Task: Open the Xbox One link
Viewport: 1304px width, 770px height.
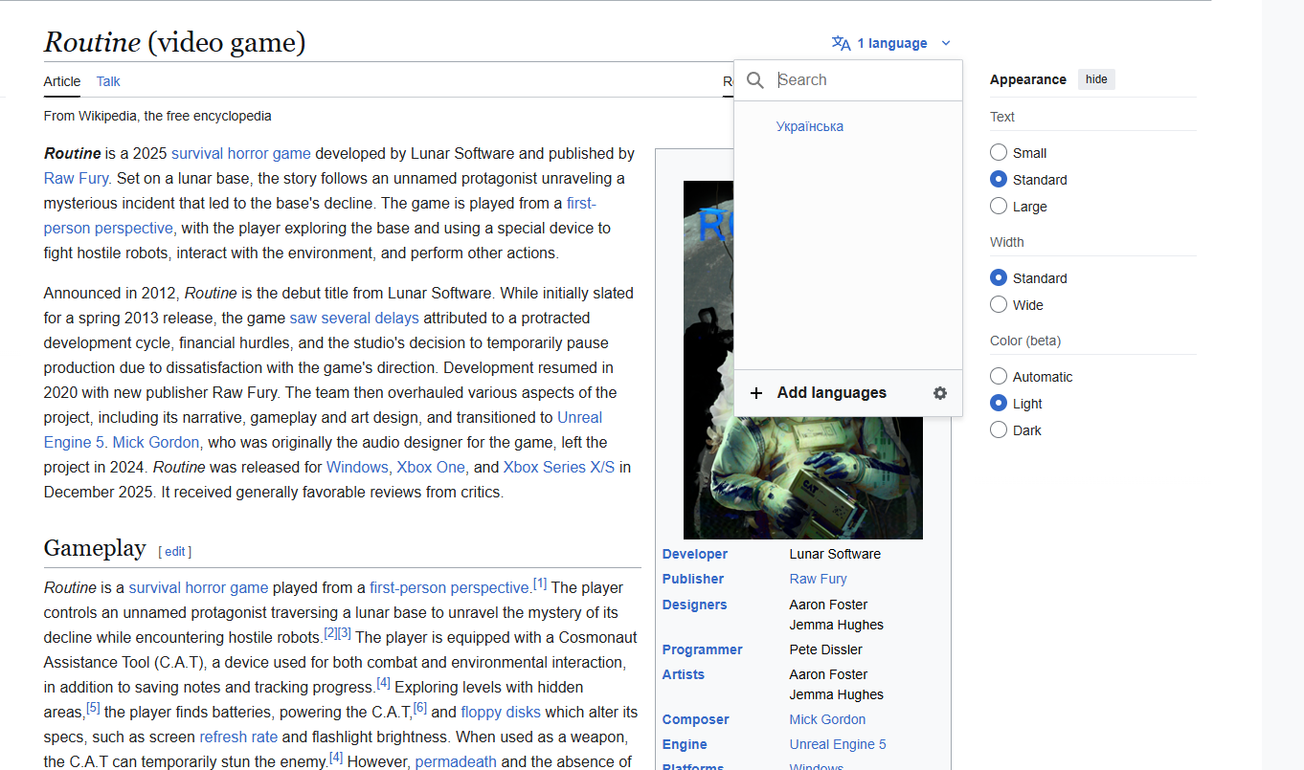Action: 431,467
